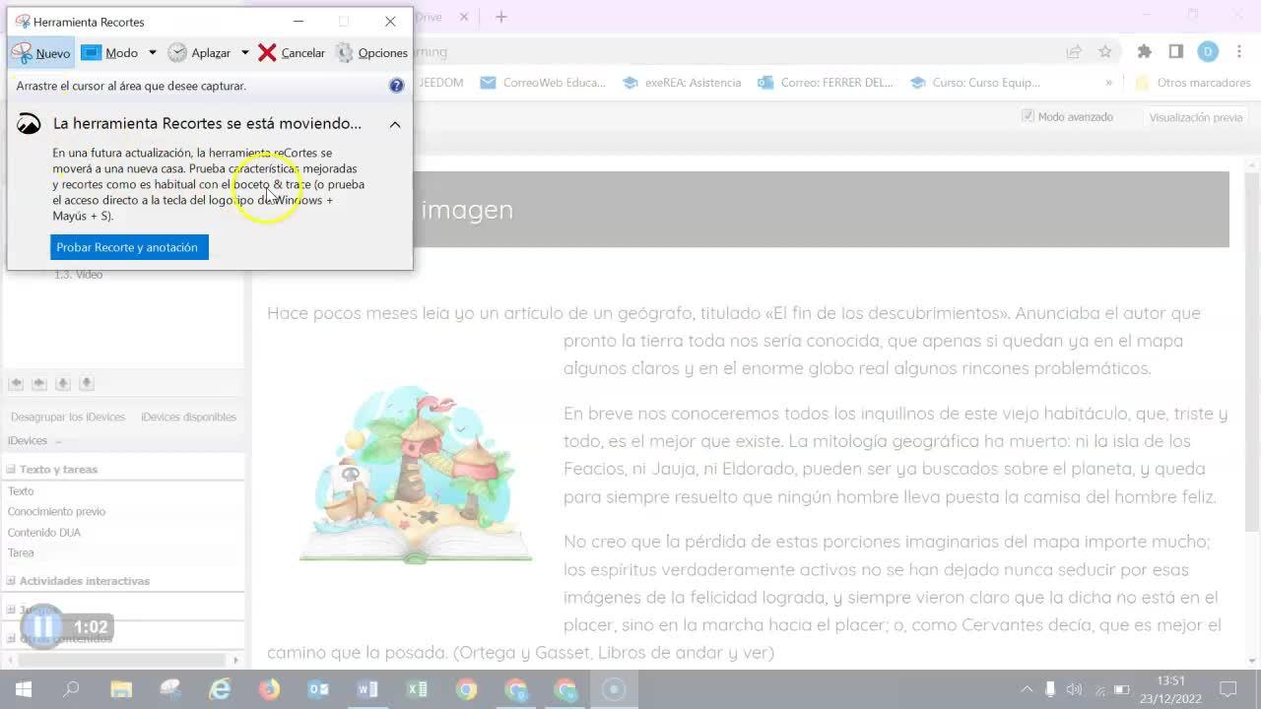Open the taskbar clock and date
This screenshot has width=1261, height=709.
pos(1170,689)
